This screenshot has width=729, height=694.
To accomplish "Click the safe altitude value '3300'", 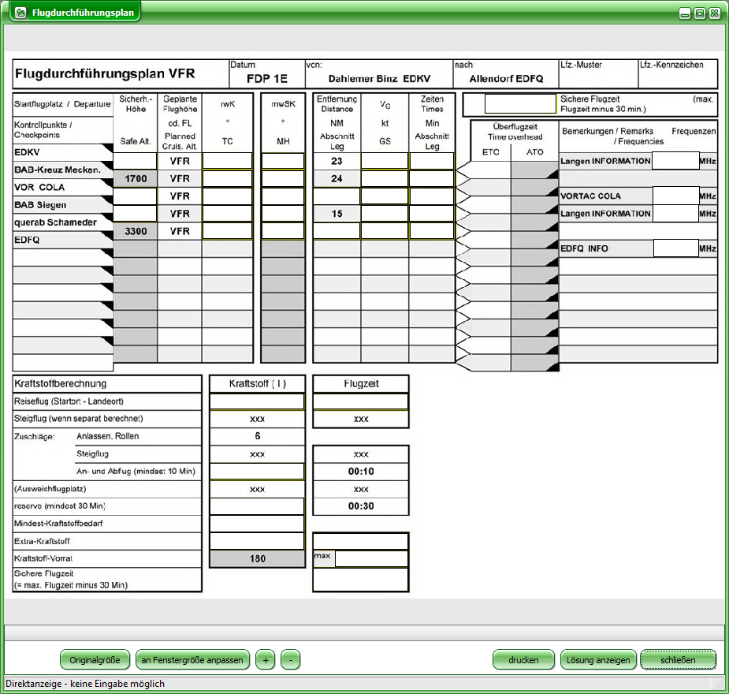I will point(136,231).
